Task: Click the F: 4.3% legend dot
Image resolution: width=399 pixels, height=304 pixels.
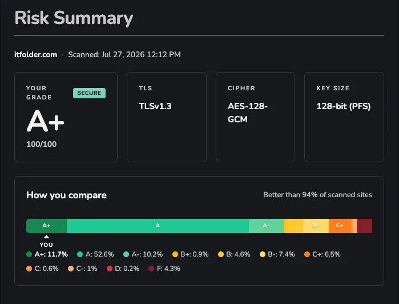Action: pos(151,269)
